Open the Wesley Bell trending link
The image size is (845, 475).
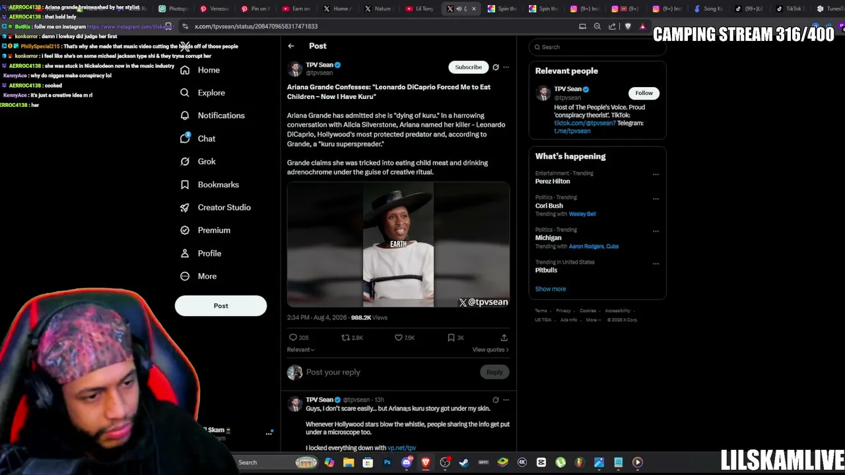click(582, 214)
